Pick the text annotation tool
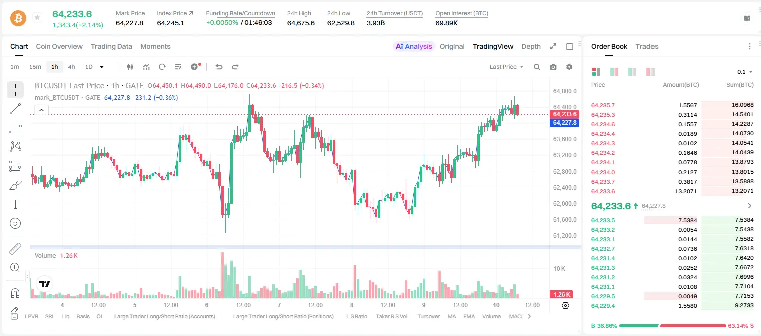 pyautogui.click(x=15, y=204)
